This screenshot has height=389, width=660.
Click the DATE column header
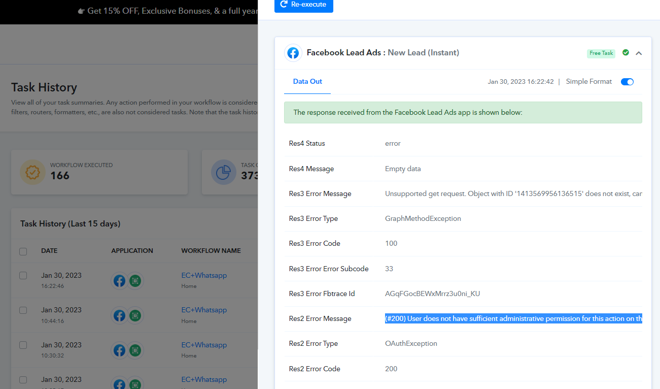tap(49, 251)
